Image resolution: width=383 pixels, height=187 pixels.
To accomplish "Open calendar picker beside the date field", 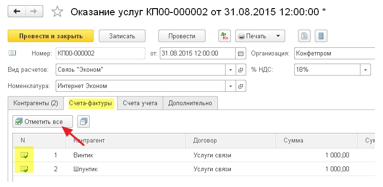I will [240, 54].
